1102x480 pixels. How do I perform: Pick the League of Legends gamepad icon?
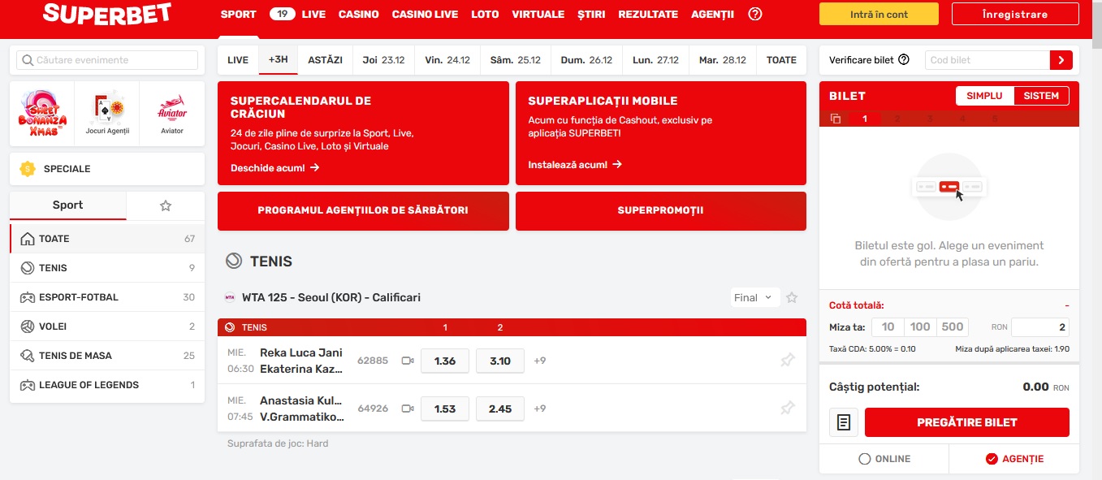27,385
